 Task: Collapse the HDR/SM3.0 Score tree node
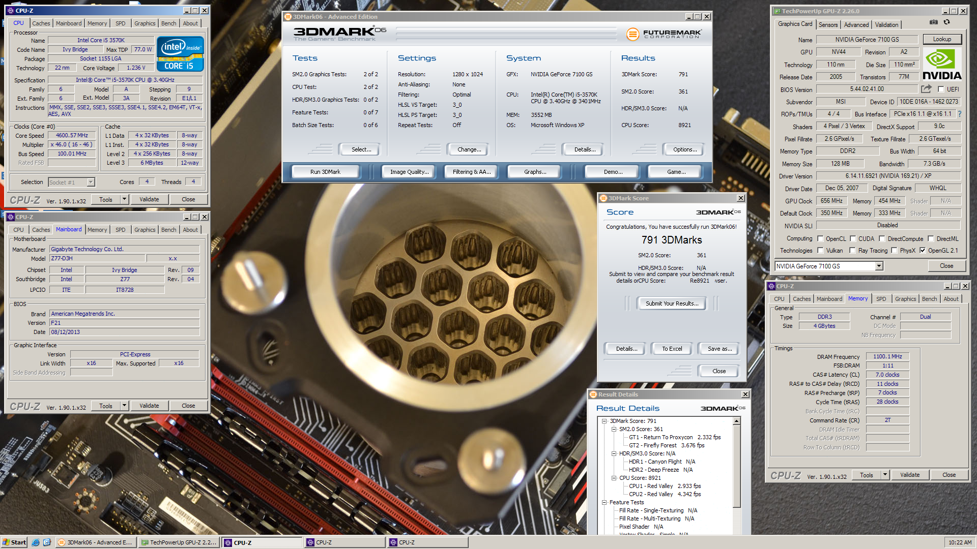(614, 453)
